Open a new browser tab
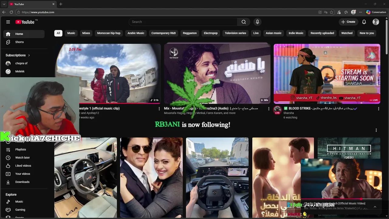This screenshot has width=389, height=219. (61, 4)
